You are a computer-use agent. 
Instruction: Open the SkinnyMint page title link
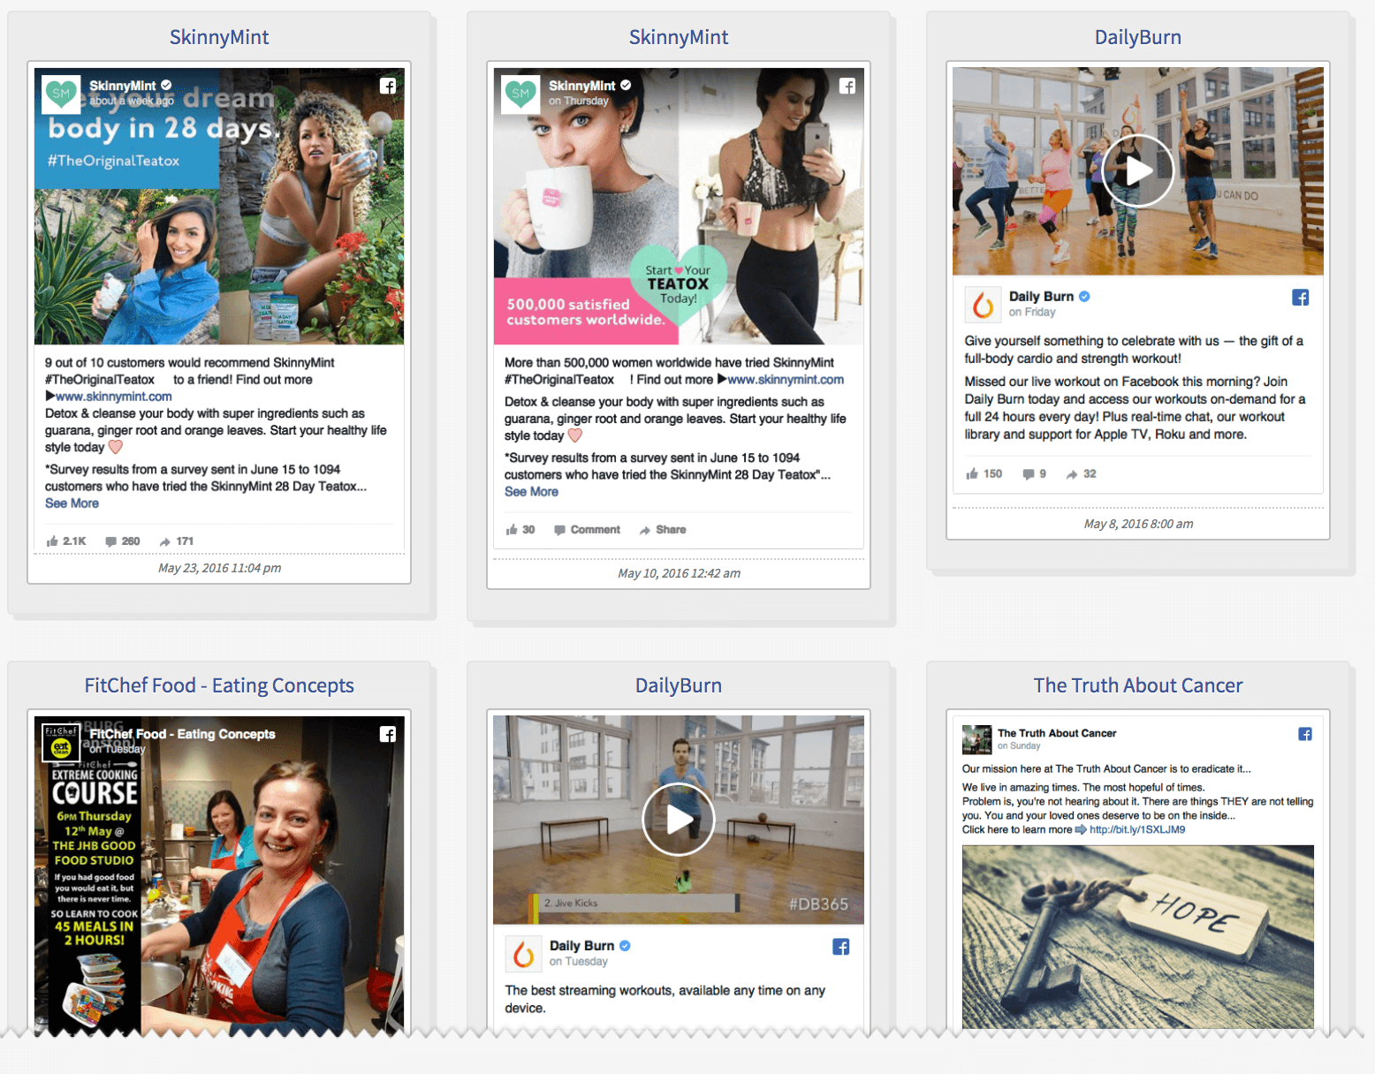pos(218,37)
